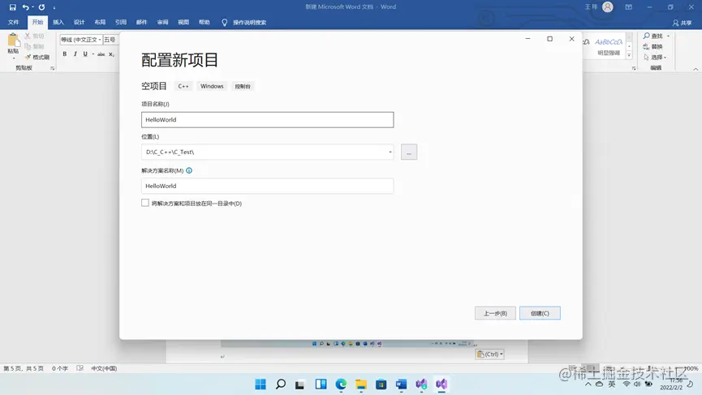Viewport: 702px width, 395px height.
Task: Open Task View on the taskbar
Action: click(299, 384)
